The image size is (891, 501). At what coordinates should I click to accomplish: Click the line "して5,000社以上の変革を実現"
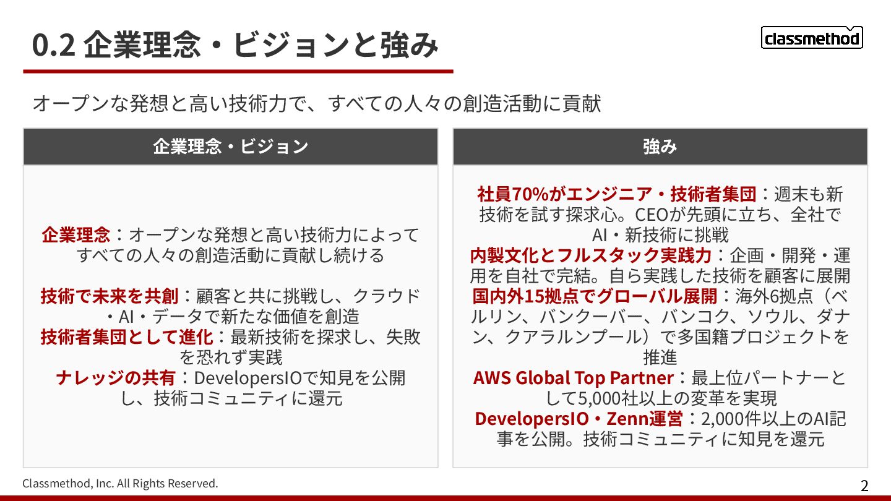[x=660, y=398]
